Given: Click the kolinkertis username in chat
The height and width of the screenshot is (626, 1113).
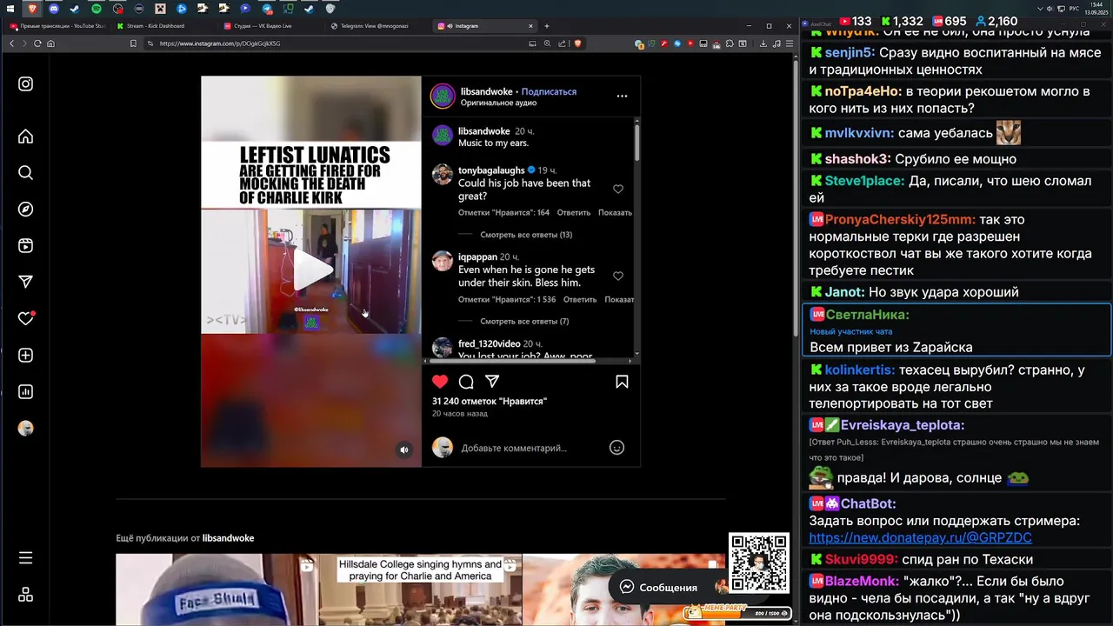Looking at the screenshot, I should (x=860, y=370).
